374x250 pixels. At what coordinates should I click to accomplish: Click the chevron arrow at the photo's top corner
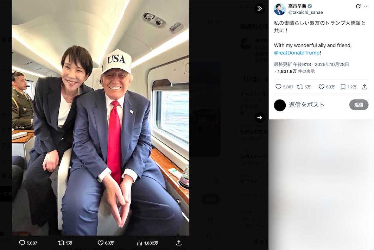[260, 8]
